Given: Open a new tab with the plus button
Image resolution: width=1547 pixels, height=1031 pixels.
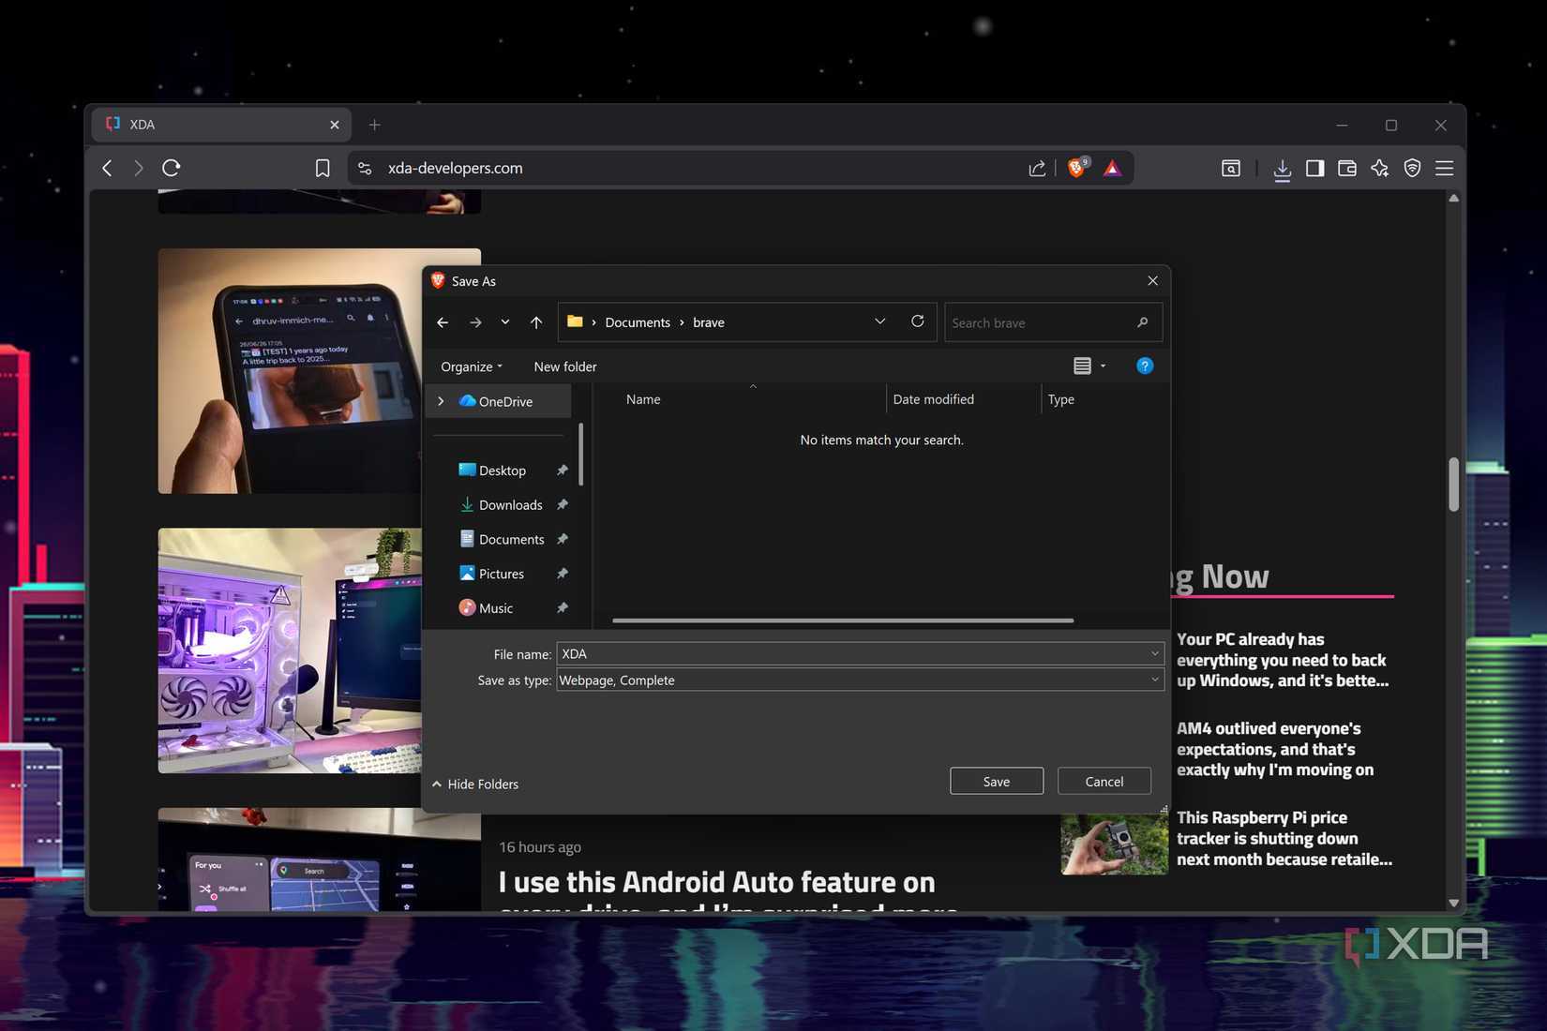Looking at the screenshot, I should tap(374, 125).
